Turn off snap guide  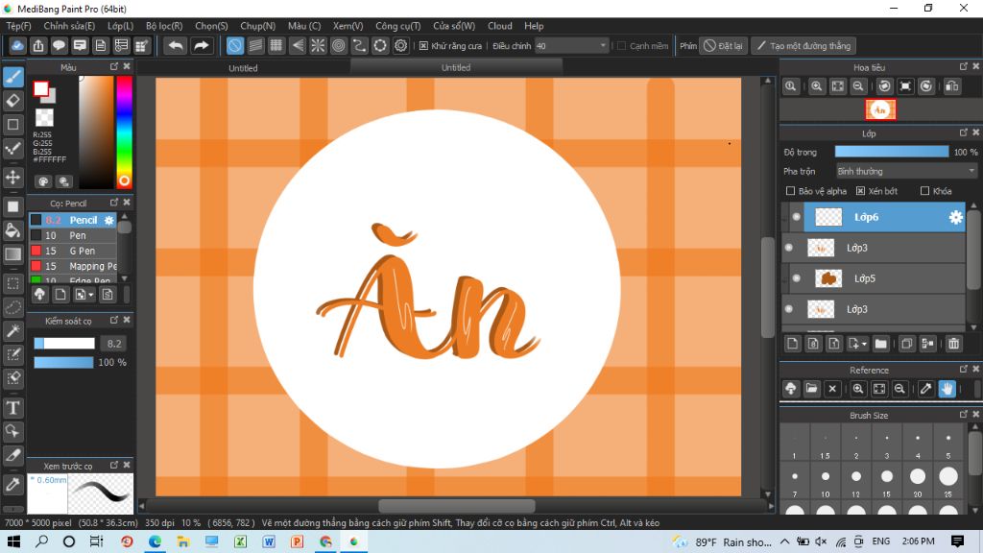234,46
